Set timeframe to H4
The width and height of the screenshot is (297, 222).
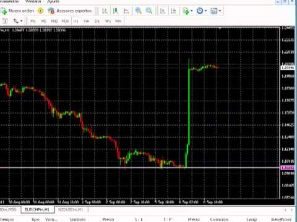86,21
